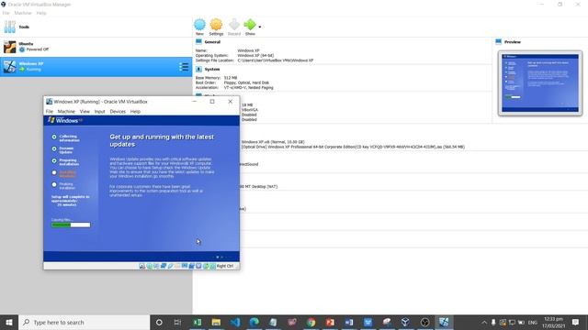Click the Optical Drive ISO entry text
Image resolution: width=588 pixels, height=330 pixels.
(x=353, y=147)
